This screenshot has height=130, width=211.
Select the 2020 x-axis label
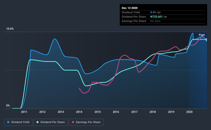pyautogui.click(x=189, y=112)
